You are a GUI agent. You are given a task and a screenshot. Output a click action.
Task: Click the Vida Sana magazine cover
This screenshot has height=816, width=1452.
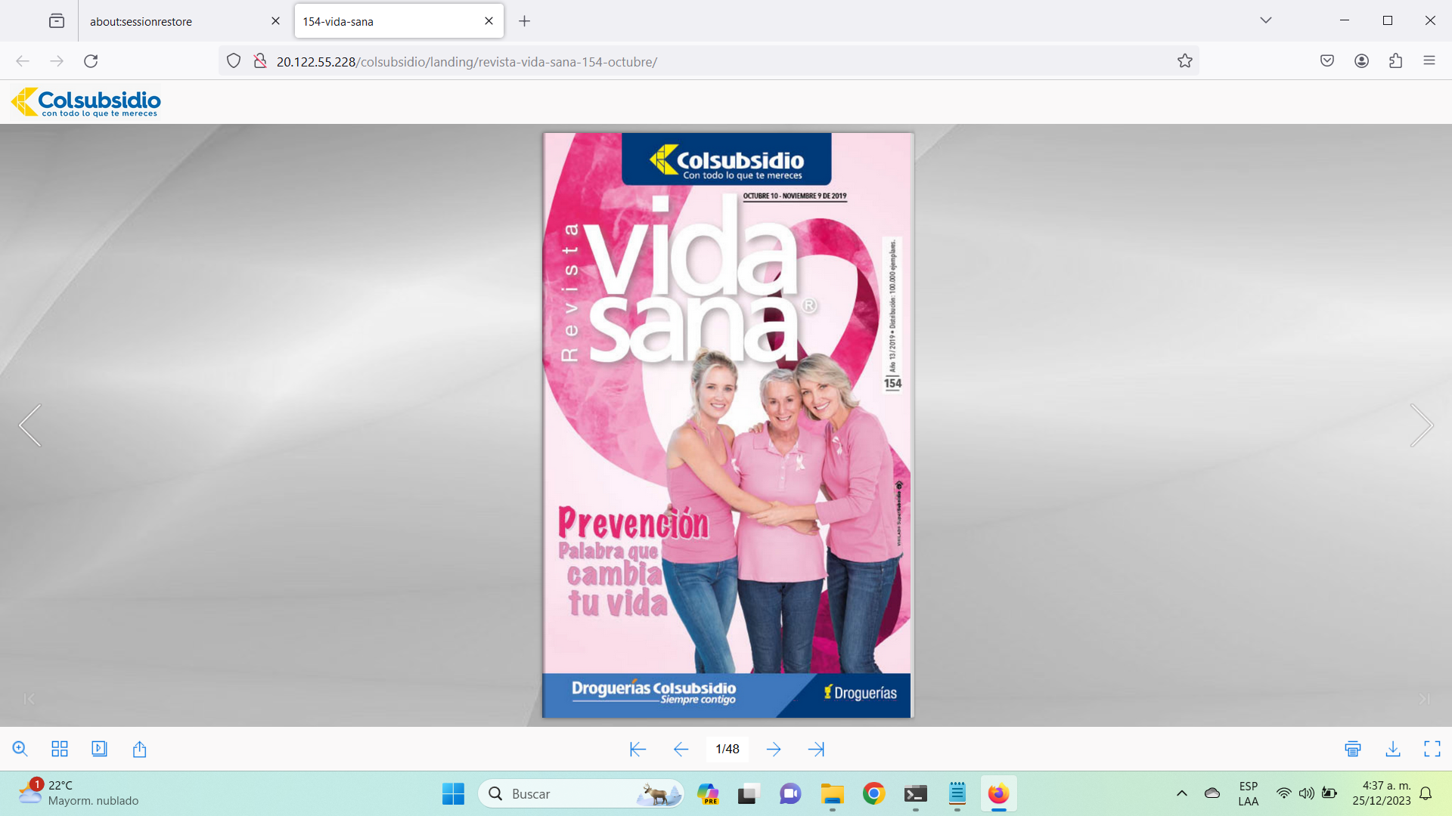(728, 425)
